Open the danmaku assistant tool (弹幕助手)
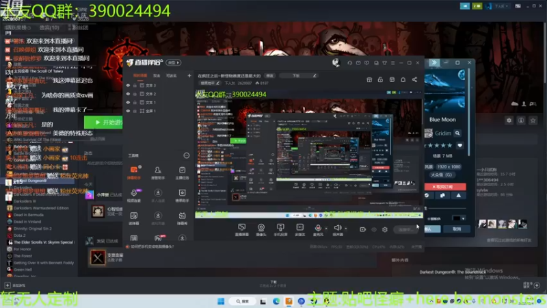547x308 pixels. [134, 173]
